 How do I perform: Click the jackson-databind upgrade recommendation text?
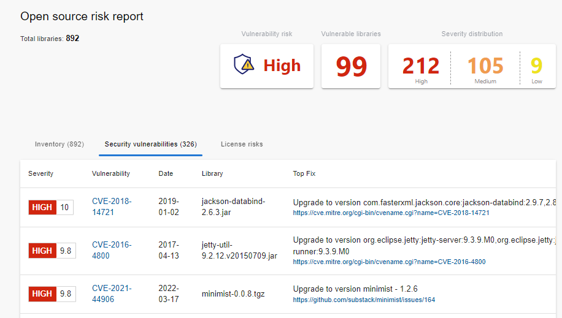coord(425,202)
